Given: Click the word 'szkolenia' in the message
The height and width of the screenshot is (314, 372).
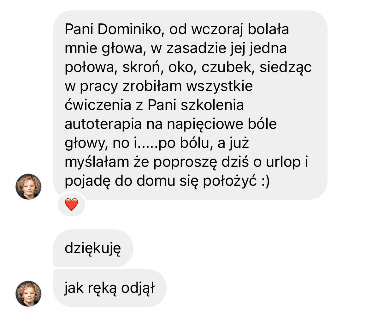Looking at the screenshot, I should (x=212, y=105).
